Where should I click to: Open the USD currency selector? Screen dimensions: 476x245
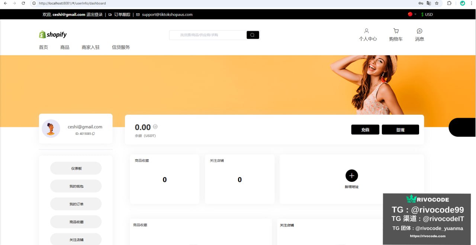(427, 14)
